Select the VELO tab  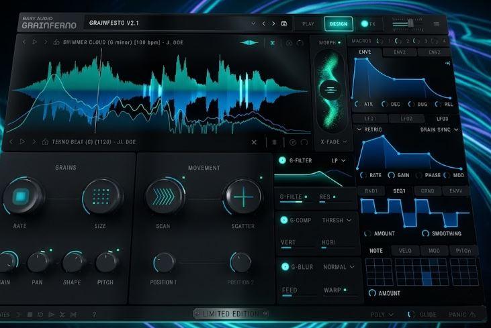tap(405, 251)
